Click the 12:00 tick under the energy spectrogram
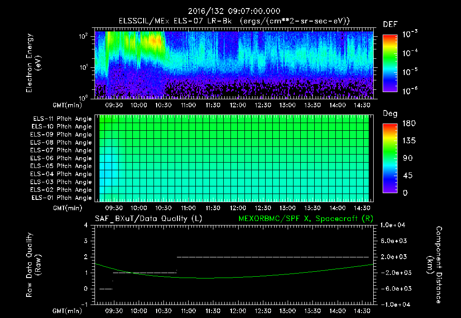This screenshot has height=318, width=461. (238, 105)
